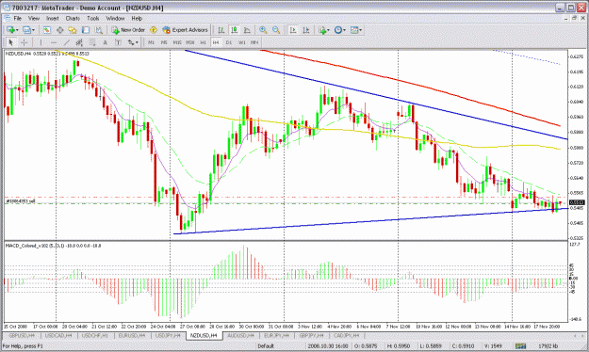Switch to EURJPY,H4 chart tab
The image size is (589, 352).
276,335
